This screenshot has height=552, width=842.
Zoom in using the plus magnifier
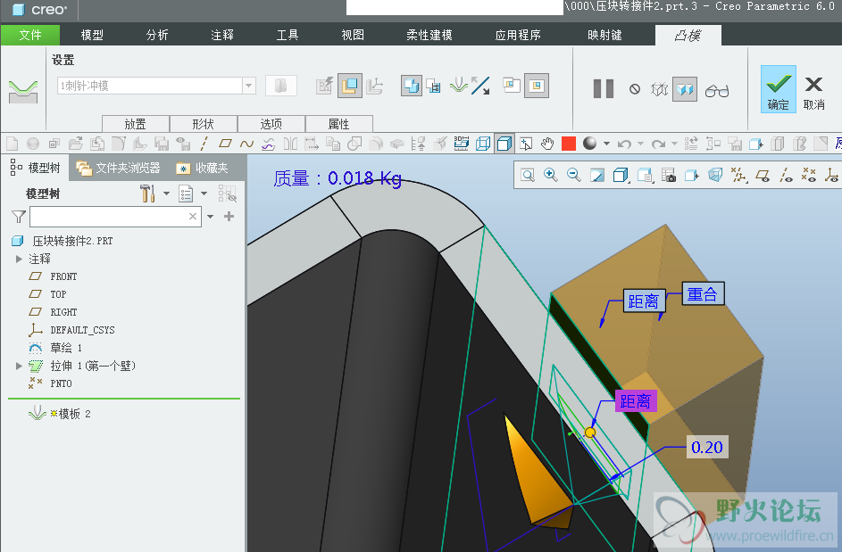pyautogui.click(x=550, y=175)
